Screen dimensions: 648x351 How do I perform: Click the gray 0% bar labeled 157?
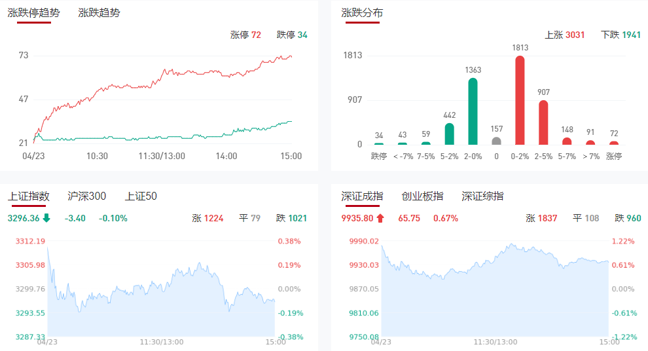click(x=496, y=141)
